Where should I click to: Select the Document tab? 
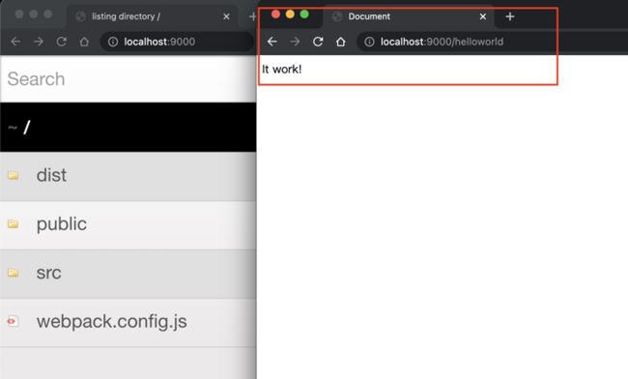(409, 16)
